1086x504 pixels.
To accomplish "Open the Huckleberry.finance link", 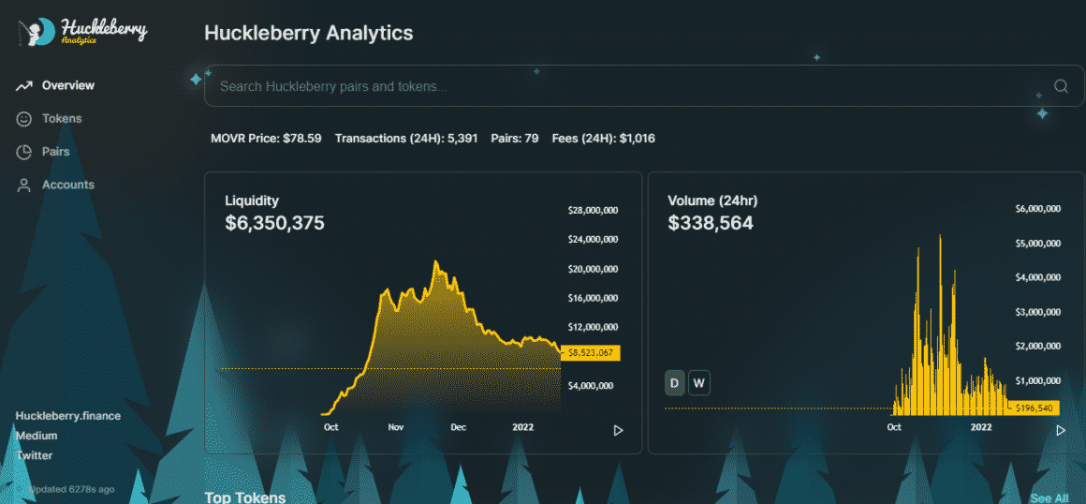I will 67,416.
